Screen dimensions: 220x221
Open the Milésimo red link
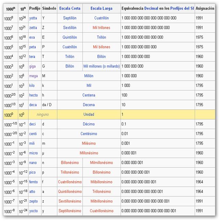pos(89,144)
